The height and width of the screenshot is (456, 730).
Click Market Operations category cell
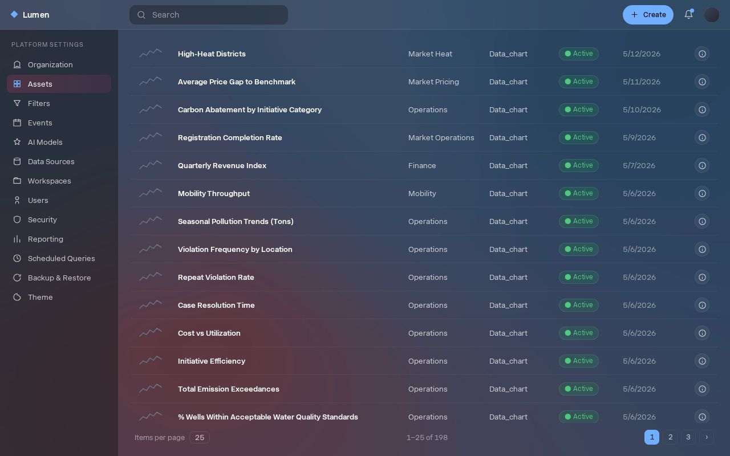[441, 137]
